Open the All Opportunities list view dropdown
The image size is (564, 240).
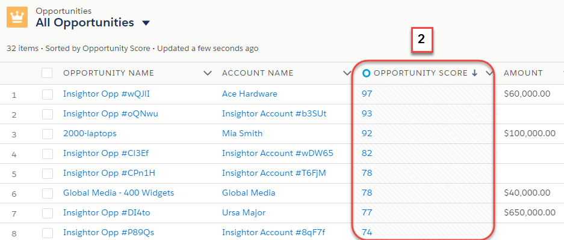pos(146,23)
